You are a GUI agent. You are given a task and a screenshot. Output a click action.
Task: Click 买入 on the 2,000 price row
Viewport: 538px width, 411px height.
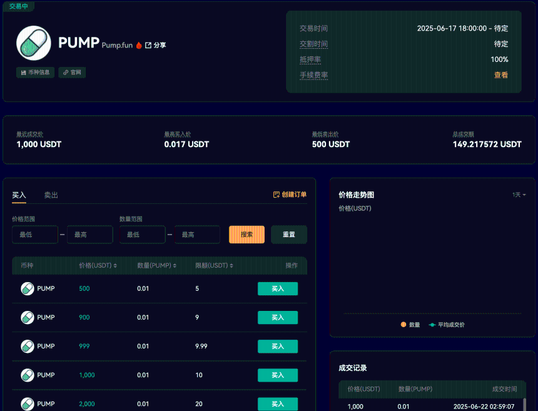(278, 403)
